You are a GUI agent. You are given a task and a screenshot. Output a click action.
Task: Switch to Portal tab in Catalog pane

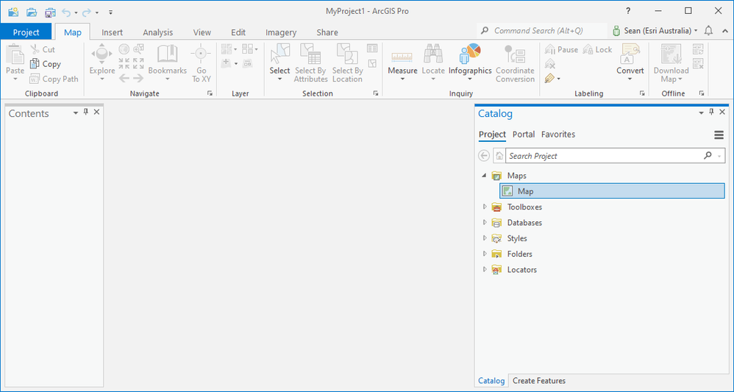pos(524,135)
